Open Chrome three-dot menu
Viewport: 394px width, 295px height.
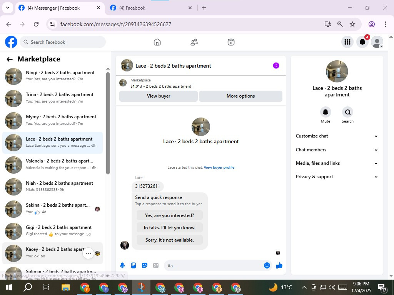386,24
